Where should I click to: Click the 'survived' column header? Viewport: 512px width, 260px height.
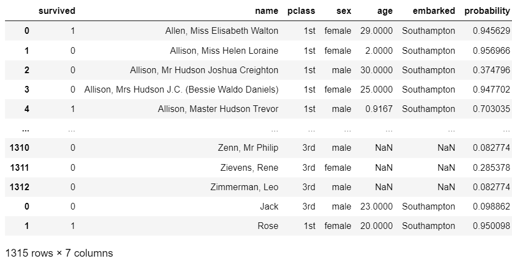click(x=57, y=11)
